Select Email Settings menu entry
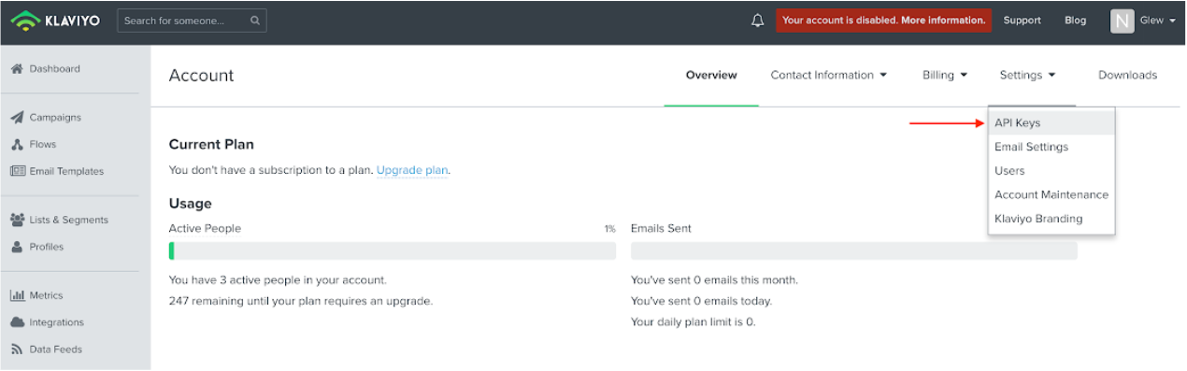Image resolution: width=1187 pixels, height=371 pixels. click(1051, 147)
